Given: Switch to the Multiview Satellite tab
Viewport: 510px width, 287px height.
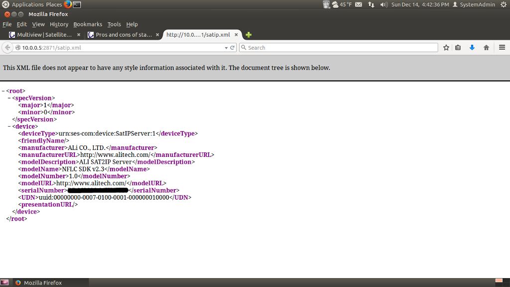Looking at the screenshot, I should (44, 35).
